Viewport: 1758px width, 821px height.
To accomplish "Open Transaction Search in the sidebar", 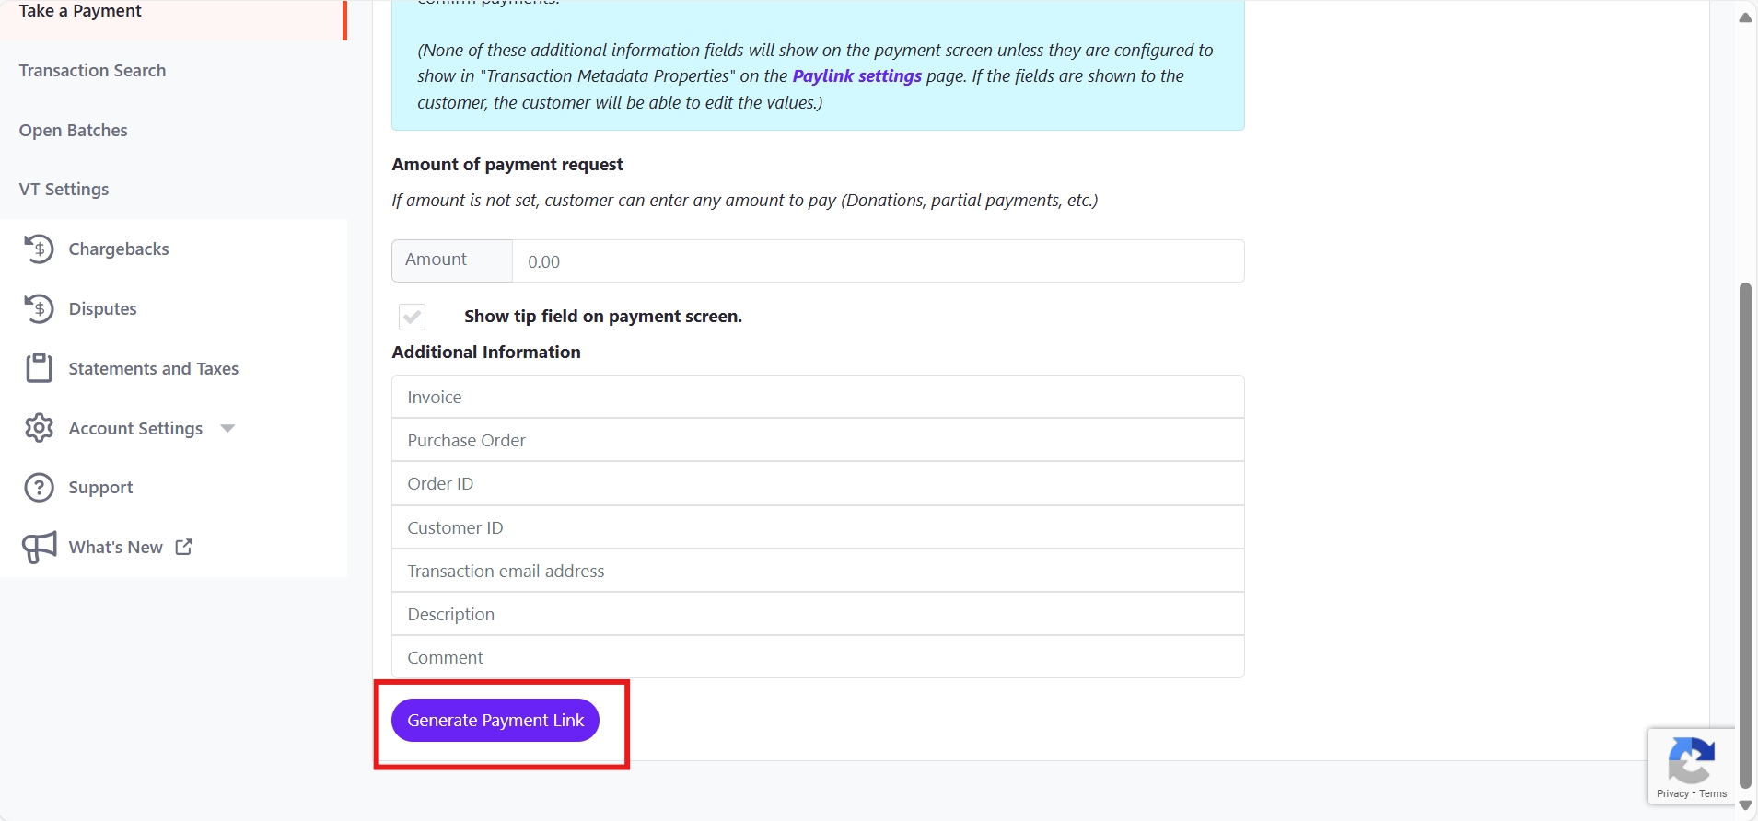I will tap(92, 71).
